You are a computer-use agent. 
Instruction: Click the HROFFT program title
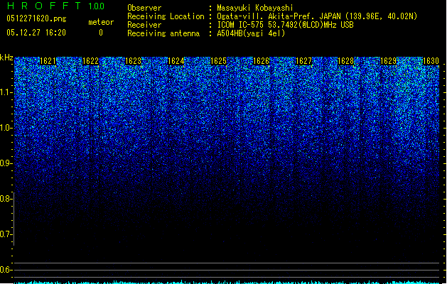[44, 6]
